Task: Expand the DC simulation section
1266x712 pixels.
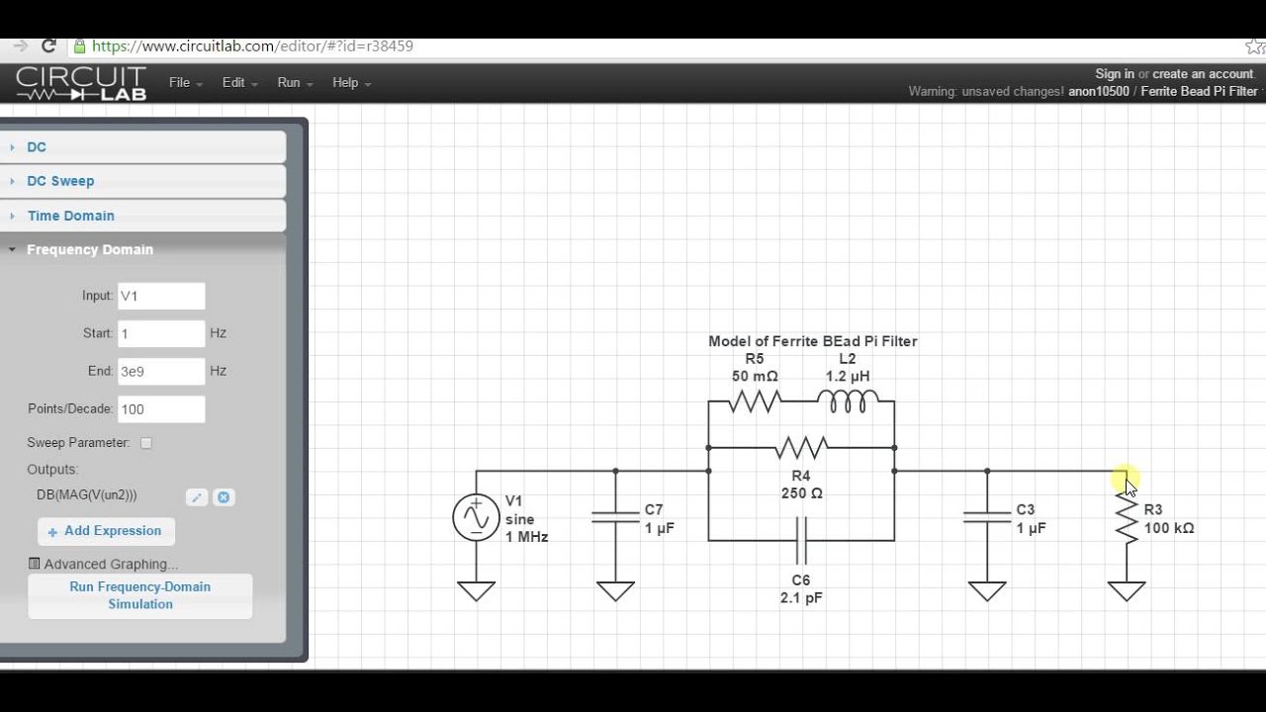Action: pos(143,147)
